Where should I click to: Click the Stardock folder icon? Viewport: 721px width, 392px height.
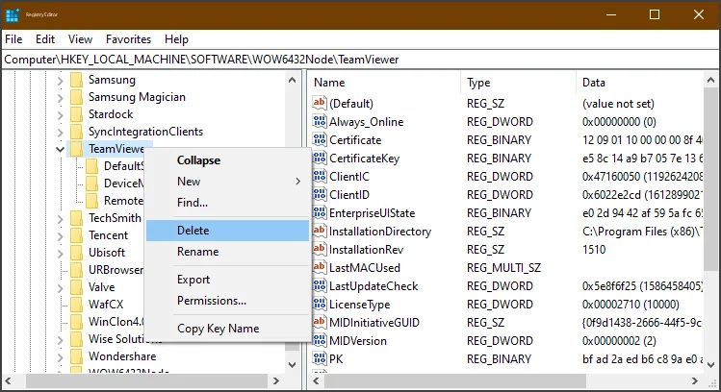(x=76, y=114)
